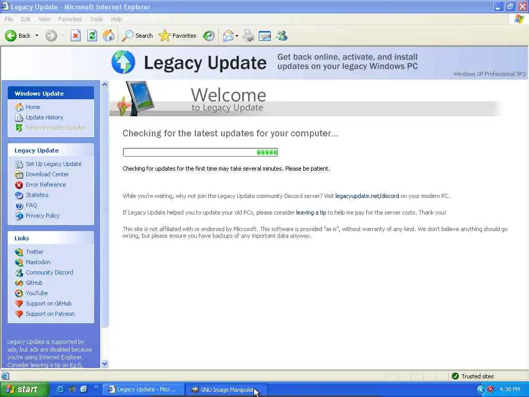
Task: Open the Back history dropdown arrow
Action: pyautogui.click(x=37, y=36)
